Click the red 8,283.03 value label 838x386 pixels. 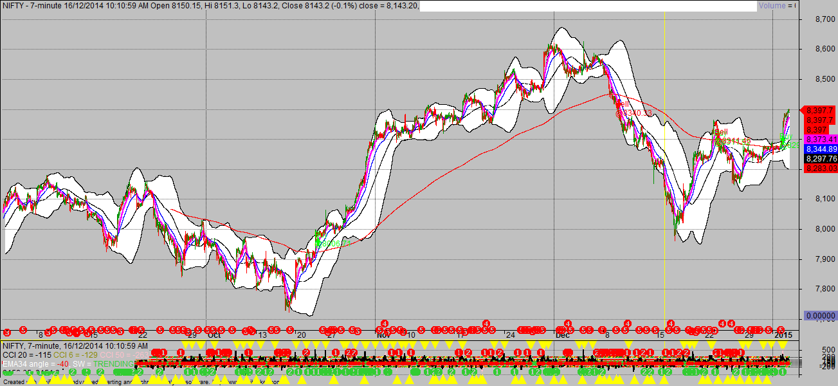(820, 168)
